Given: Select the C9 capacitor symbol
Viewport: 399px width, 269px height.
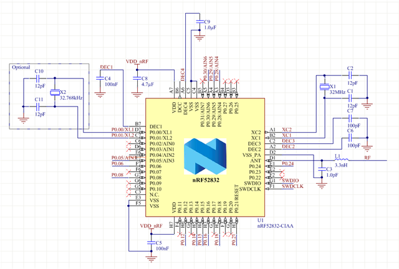Looking at the screenshot, I should (199, 22).
